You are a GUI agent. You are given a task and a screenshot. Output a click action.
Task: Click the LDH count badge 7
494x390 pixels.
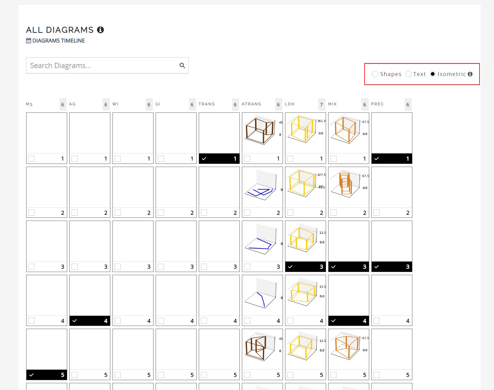(321, 104)
